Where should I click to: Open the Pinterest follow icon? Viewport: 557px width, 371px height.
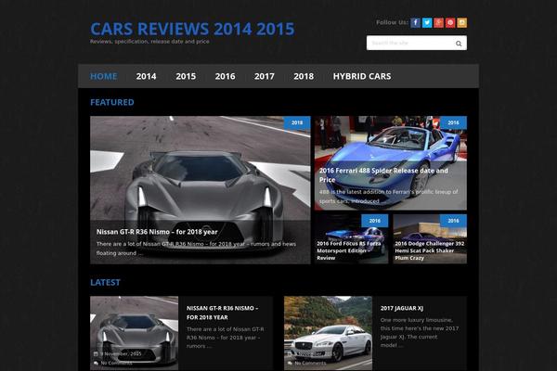pos(450,22)
